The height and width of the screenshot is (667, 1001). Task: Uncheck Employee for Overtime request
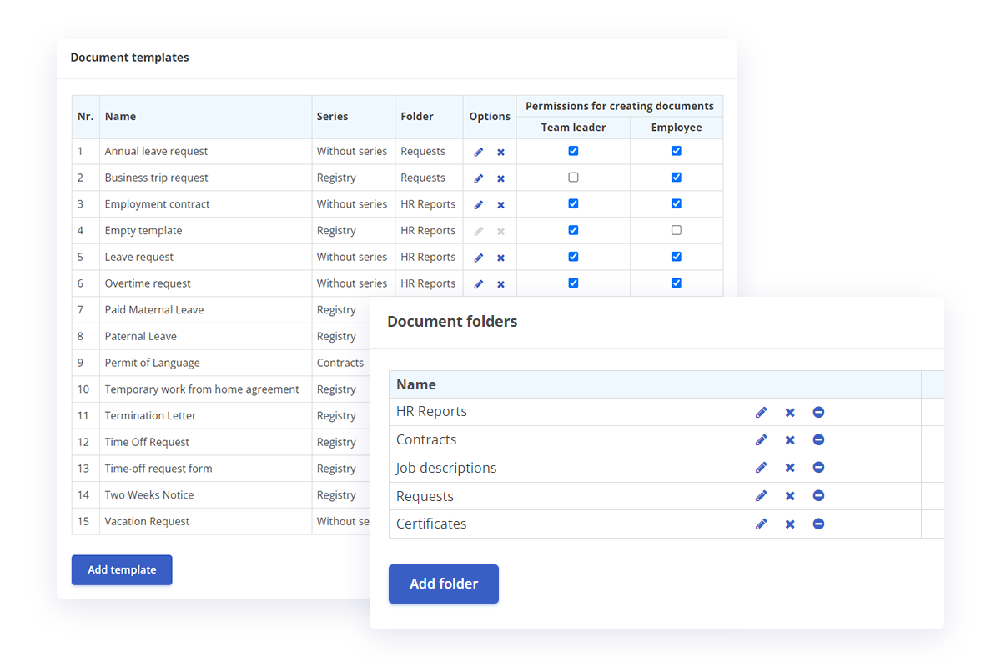tap(677, 283)
